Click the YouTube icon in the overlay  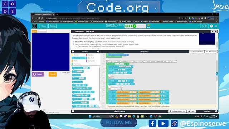(x=163, y=123)
